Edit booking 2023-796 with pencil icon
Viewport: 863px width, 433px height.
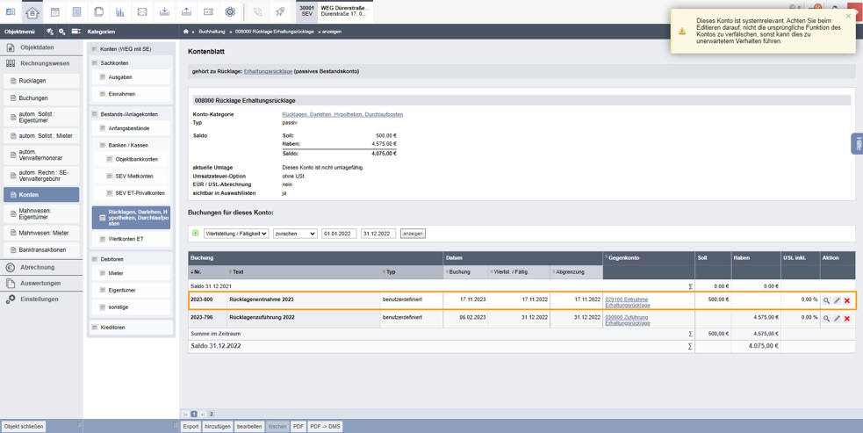837,319
